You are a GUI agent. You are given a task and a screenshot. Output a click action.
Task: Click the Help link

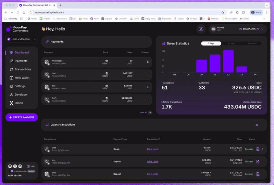[31, 166]
